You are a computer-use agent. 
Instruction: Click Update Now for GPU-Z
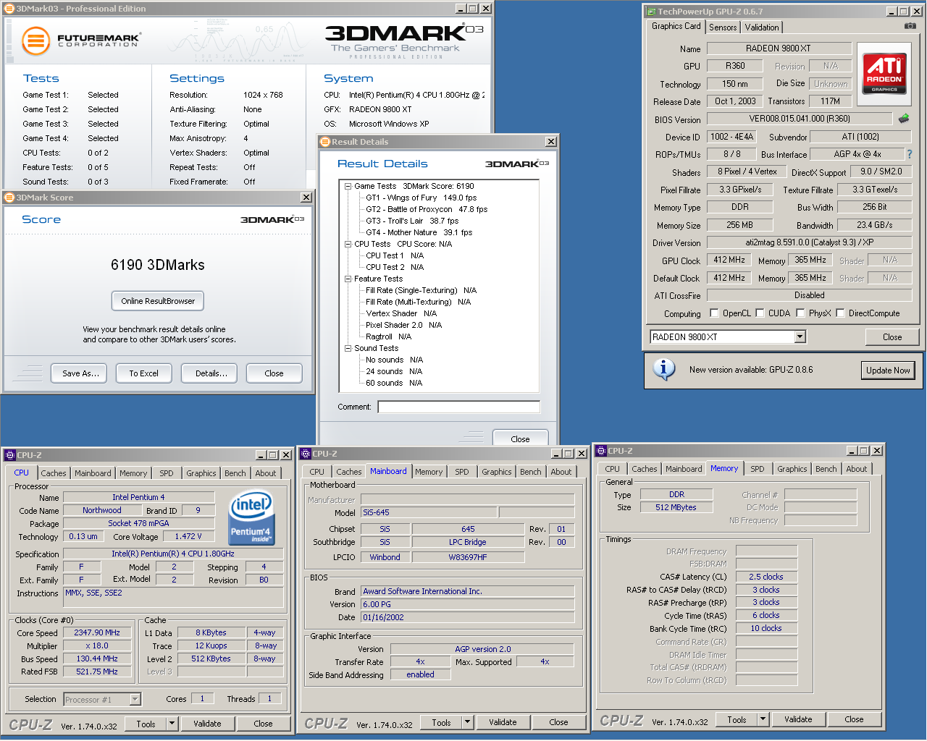click(x=888, y=370)
